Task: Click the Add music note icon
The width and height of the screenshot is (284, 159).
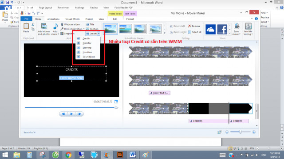Action: pyautogui.click(x=55, y=26)
